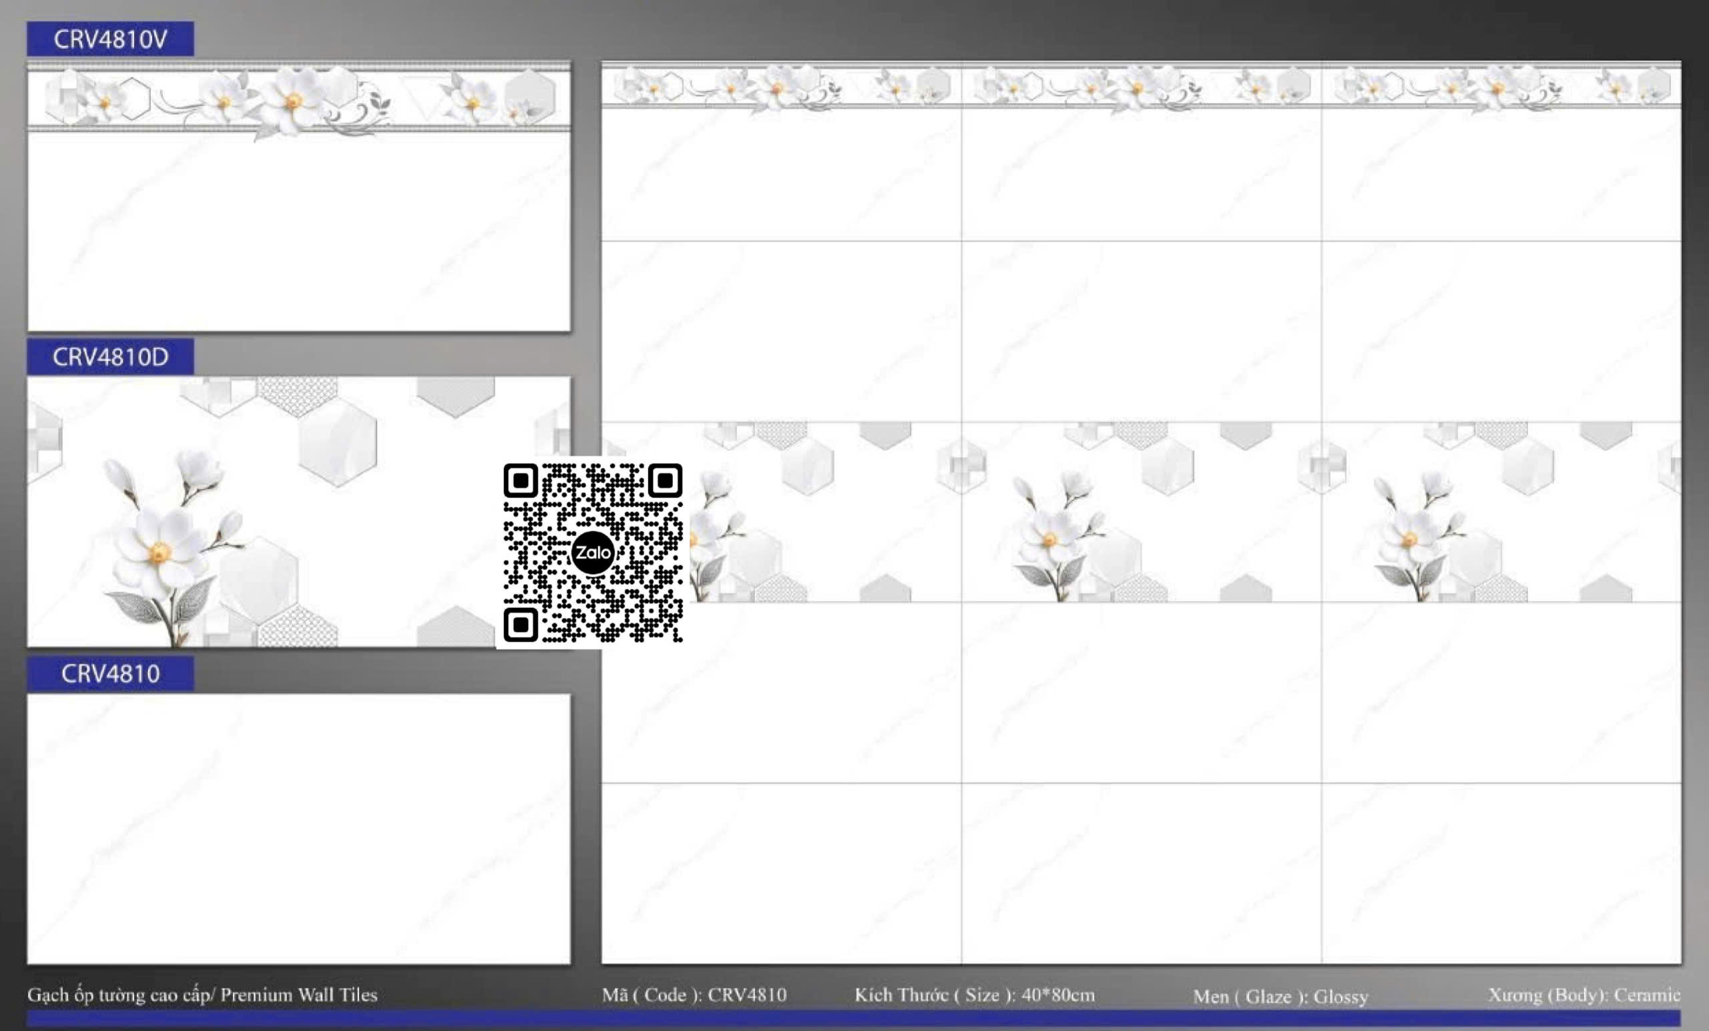This screenshot has height=1031, width=1709.
Task: Click the Size 40*80cm text
Action: click(x=975, y=995)
